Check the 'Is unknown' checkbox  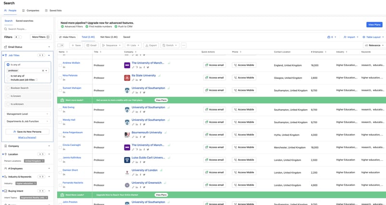[x=8, y=104]
